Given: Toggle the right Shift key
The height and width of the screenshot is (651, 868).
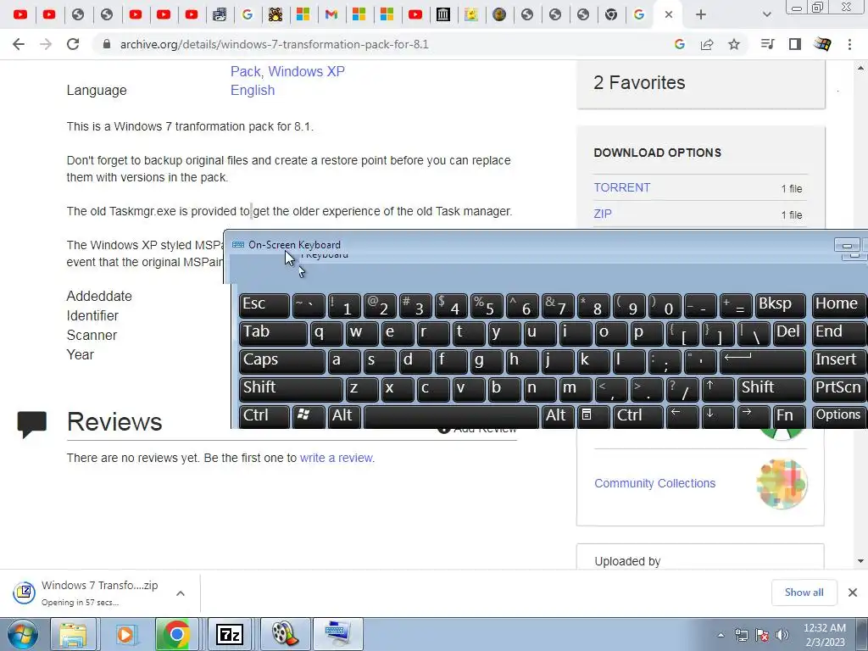Looking at the screenshot, I should [771, 388].
